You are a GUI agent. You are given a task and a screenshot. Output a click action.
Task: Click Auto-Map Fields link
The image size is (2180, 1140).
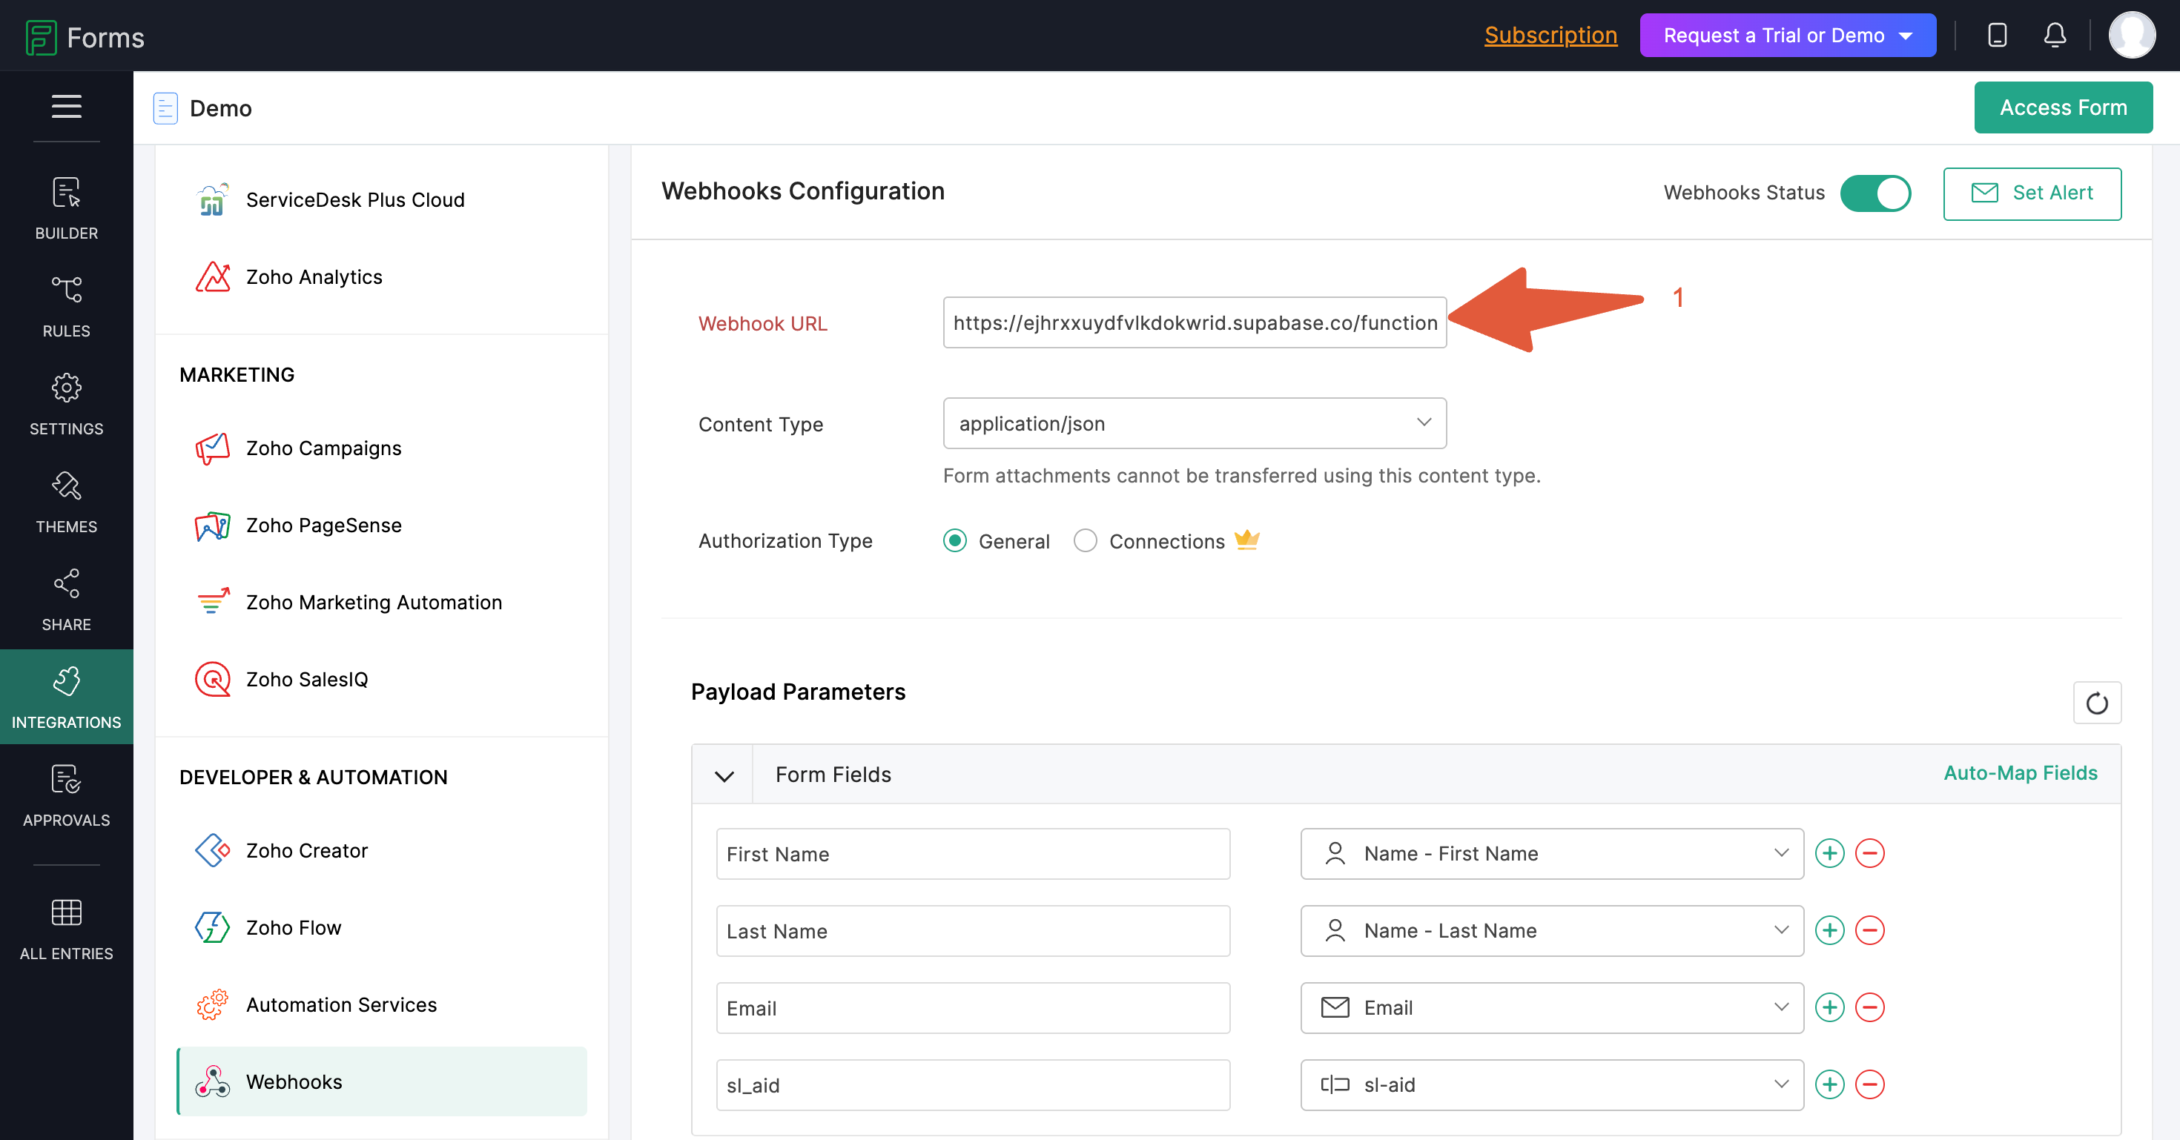[2020, 773]
